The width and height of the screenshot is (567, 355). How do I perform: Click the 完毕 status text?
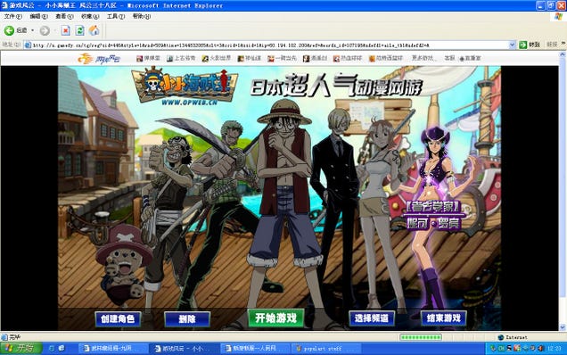click(x=15, y=337)
